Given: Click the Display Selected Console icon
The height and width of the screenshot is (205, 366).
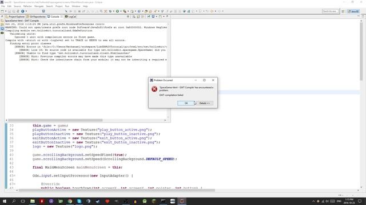Looking at the screenshot, I should click(x=153, y=17).
